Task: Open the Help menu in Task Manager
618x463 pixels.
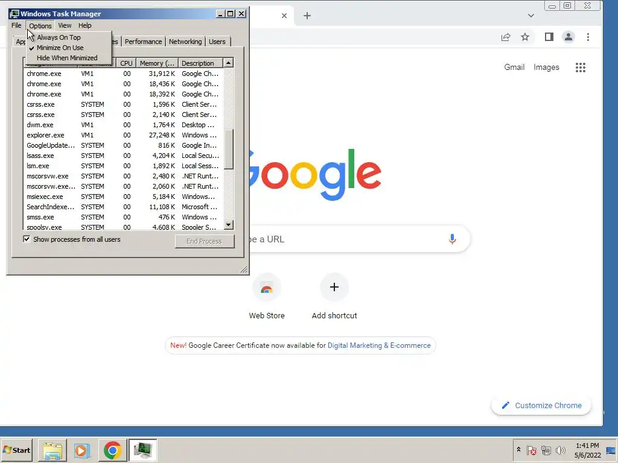Action: pyautogui.click(x=84, y=25)
